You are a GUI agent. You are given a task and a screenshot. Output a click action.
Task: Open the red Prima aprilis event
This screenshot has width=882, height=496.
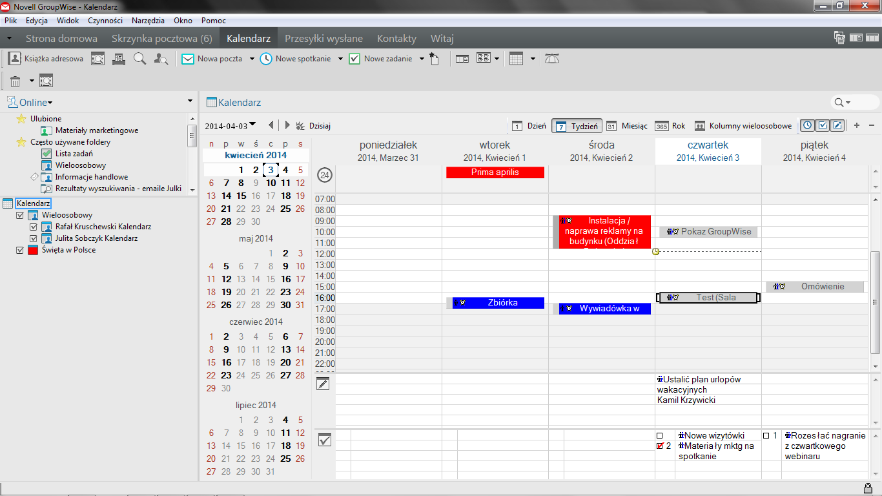(x=495, y=172)
